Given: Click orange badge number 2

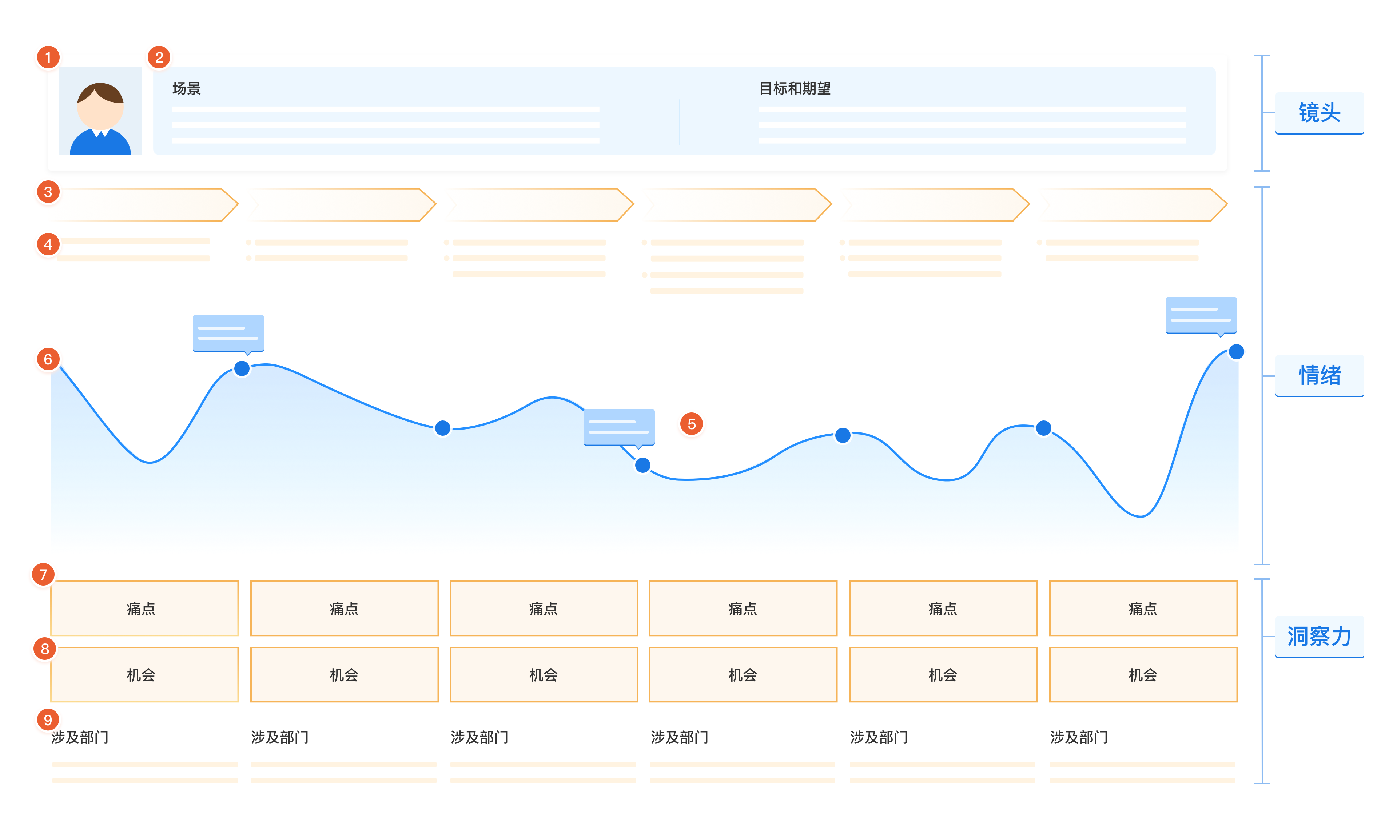Looking at the screenshot, I should (159, 57).
